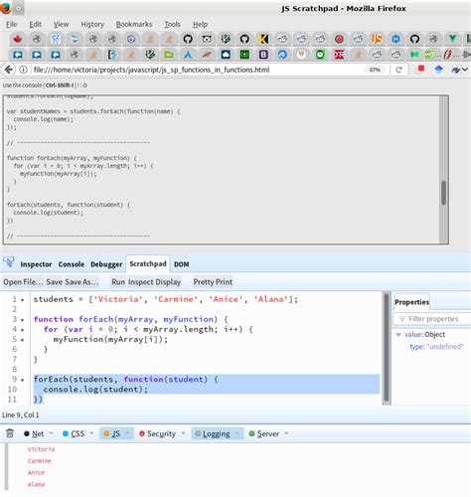
Task: Select the Properties sidebar tab
Action: [411, 302]
